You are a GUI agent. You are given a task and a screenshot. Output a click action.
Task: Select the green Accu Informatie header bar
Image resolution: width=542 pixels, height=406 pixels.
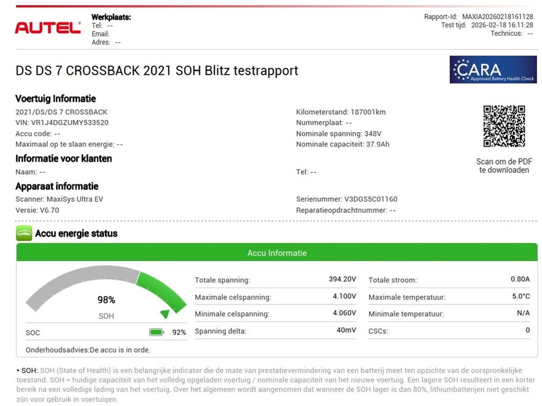click(x=277, y=253)
